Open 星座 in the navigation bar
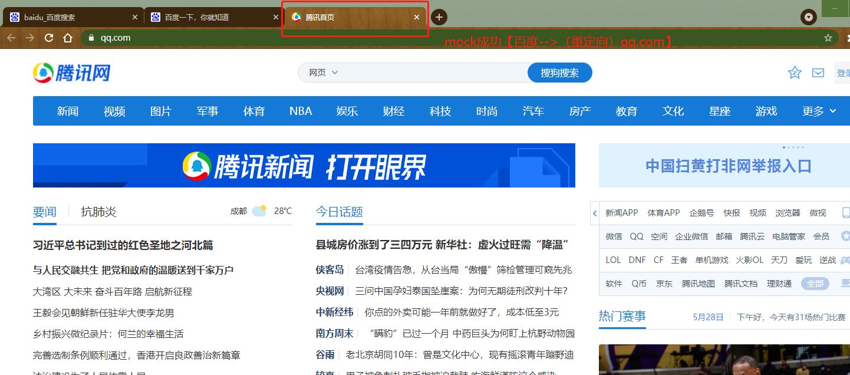Screen dimensions: 850x375 click(720, 111)
